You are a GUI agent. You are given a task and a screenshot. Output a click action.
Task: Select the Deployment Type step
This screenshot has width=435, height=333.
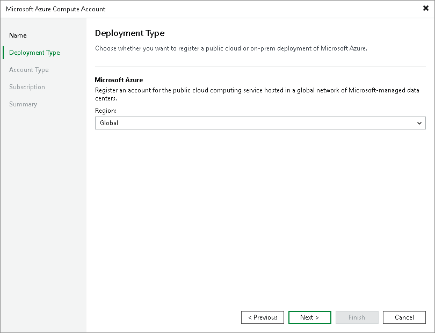(x=34, y=53)
